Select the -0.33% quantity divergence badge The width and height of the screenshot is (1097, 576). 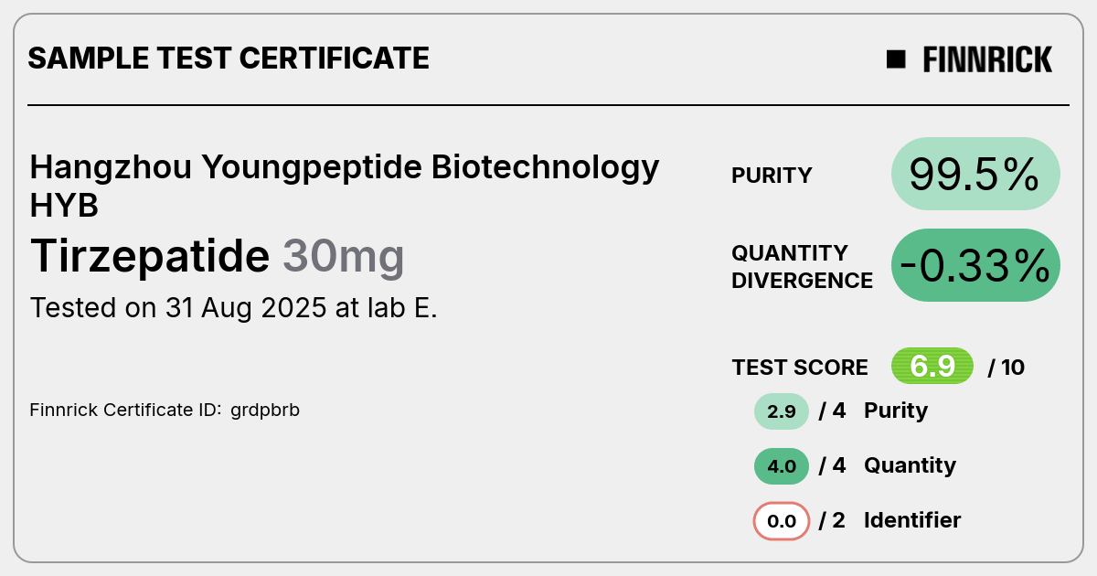point(975,265)
